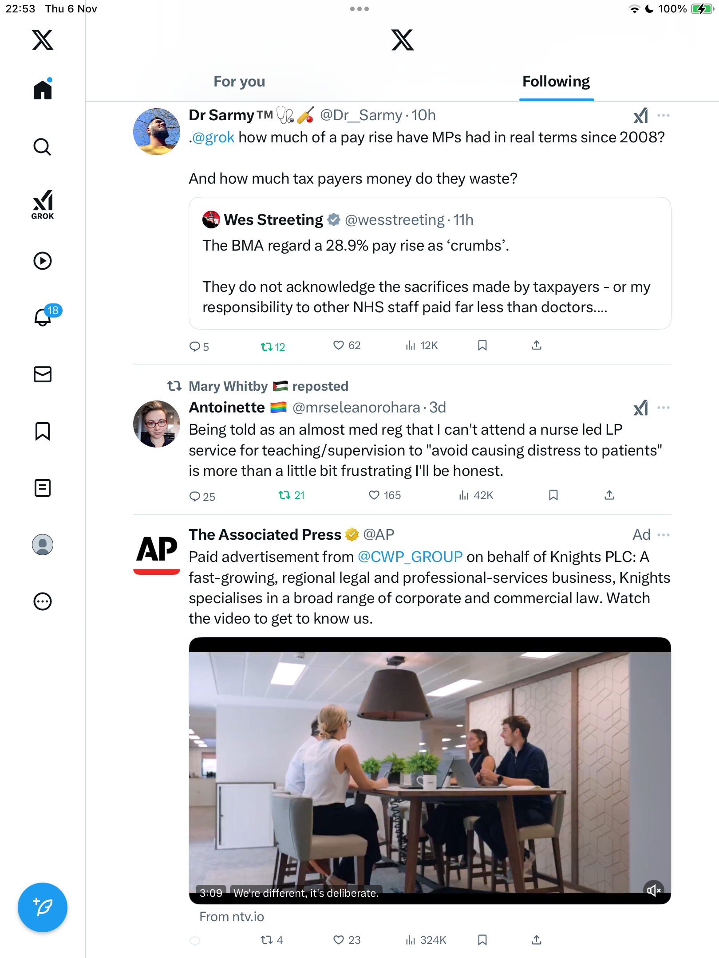Open the video play icon in sidebar
The width and height of the screenshot is (719, 958).
pos(43,261)
